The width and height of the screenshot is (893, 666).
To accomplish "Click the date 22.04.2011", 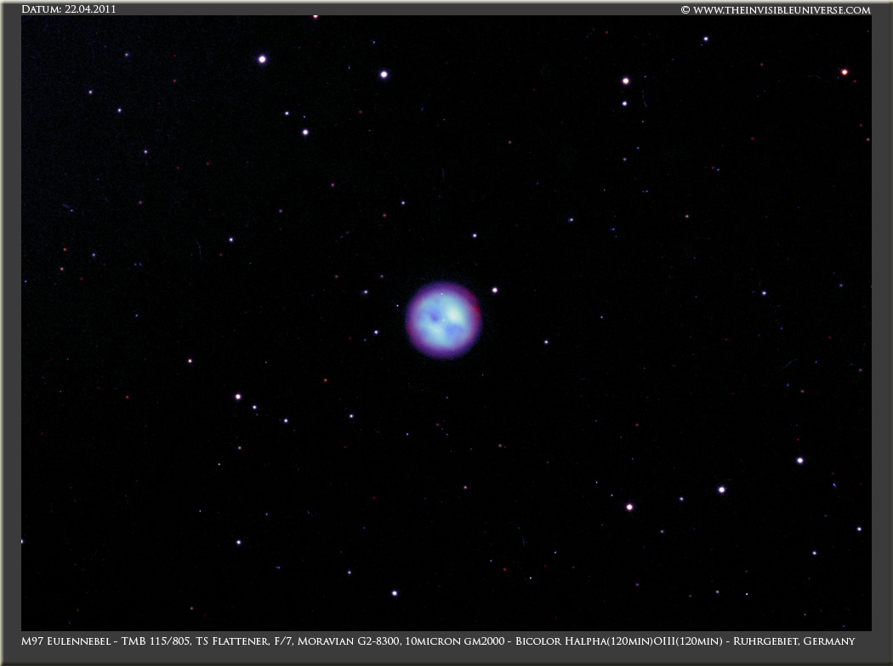I will pyautogui.click(x=90, y=9).
